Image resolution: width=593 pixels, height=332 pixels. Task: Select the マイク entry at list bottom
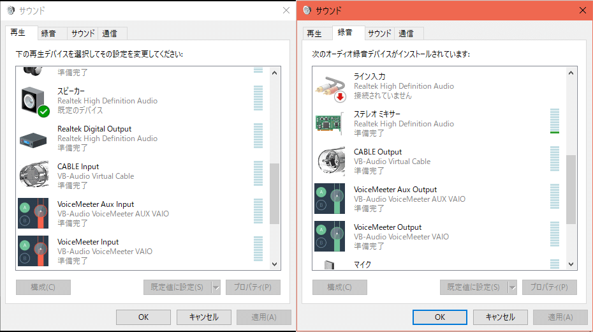pyautogui.click(x=362, y=264)
